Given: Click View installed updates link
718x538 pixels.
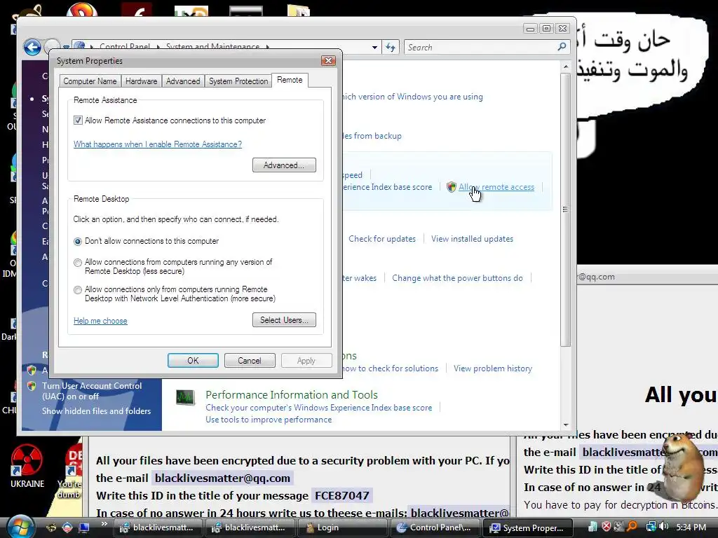Looking at the screenshot, I should (472, 239).
